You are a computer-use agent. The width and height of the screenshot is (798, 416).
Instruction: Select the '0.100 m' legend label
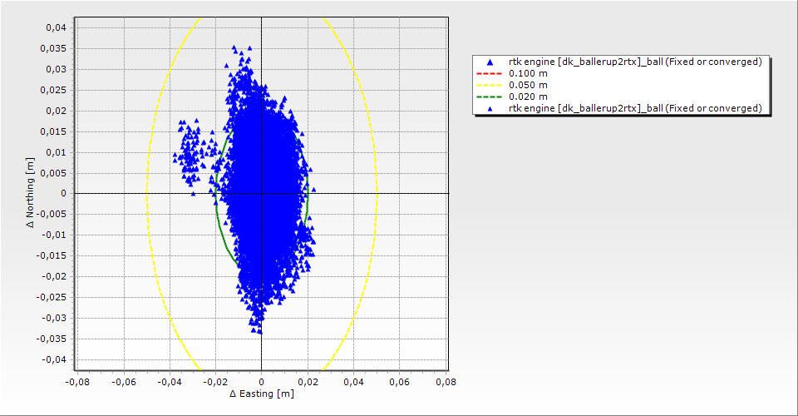coord(529,73)
